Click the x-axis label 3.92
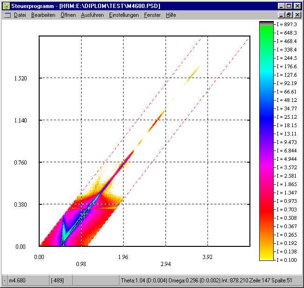The image size is (304, 288). [207, 257]
